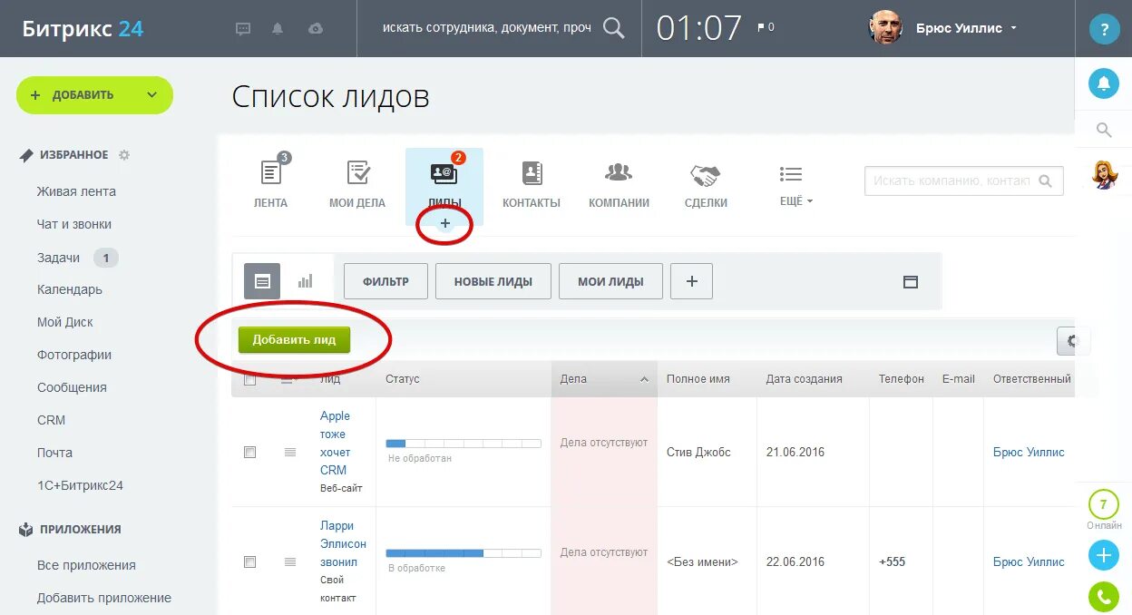Viewport: 1132px width, 615px height.
Task: Open Живая лента in sidebar
Action: point(76,191)
